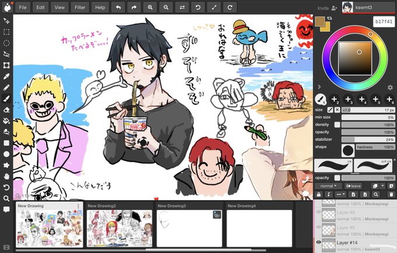Toggle density checkbox
397x253 pixels.
tap(337, 125)
